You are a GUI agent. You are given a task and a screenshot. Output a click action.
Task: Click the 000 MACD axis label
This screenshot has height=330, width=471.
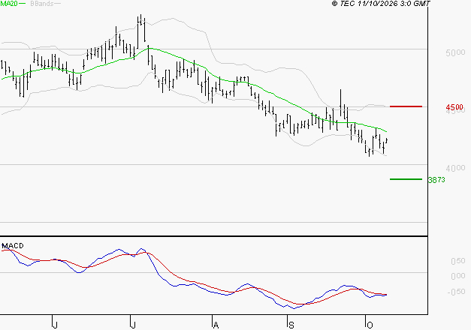(458, 276)
